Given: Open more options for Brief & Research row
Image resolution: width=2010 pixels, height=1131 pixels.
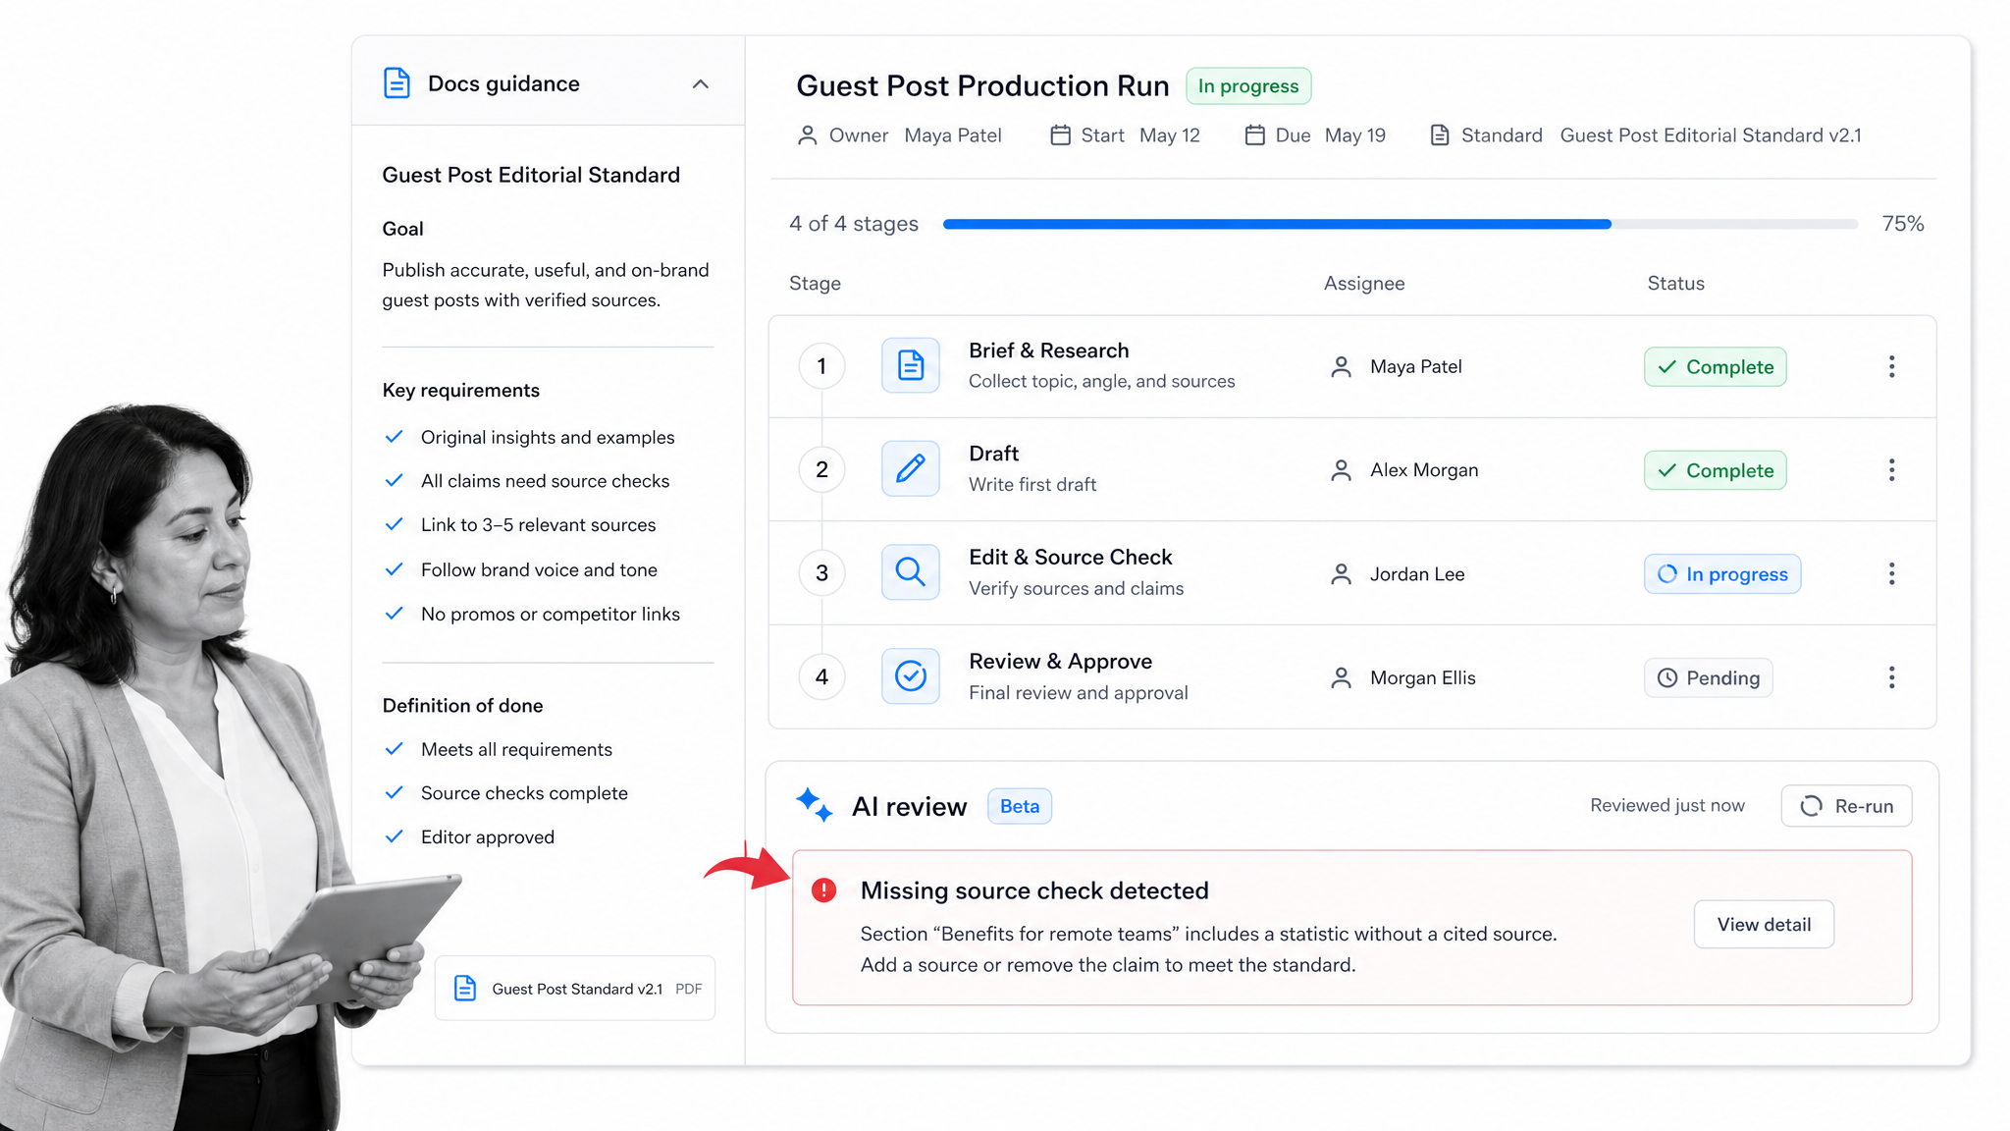Looking at the screenshot, I should click(x=1891, y=366).
